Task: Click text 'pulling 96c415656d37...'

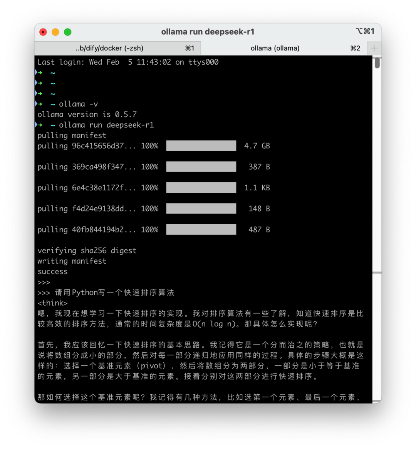Action: (87, 146)
